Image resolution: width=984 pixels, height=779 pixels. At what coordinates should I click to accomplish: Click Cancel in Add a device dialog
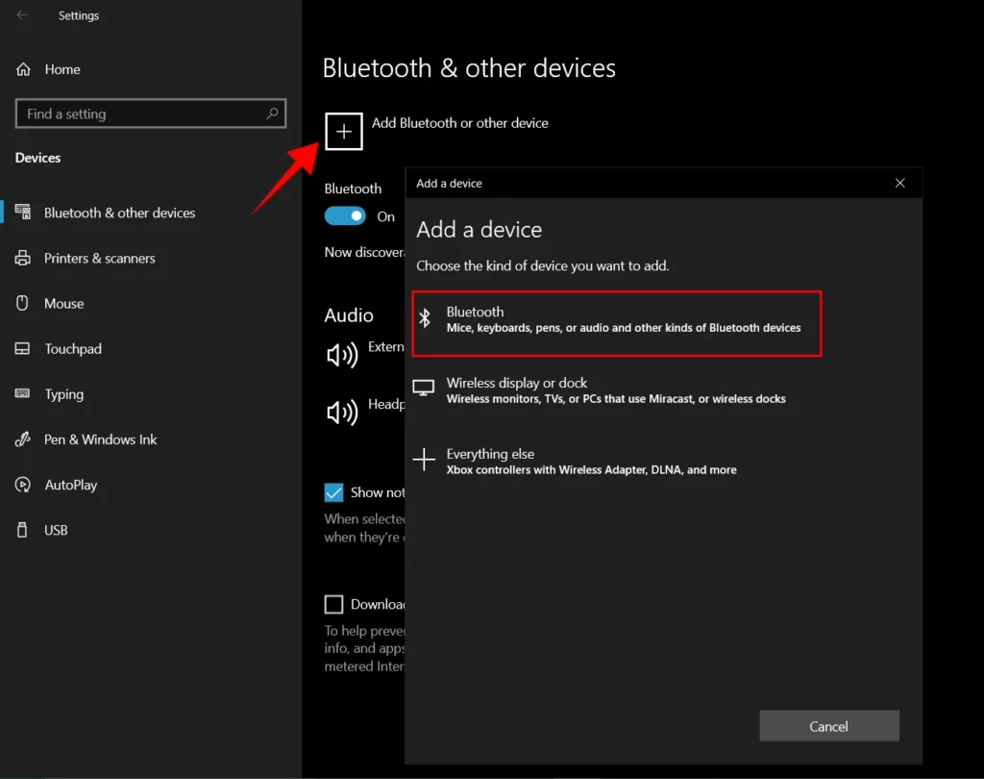[829, 725]
